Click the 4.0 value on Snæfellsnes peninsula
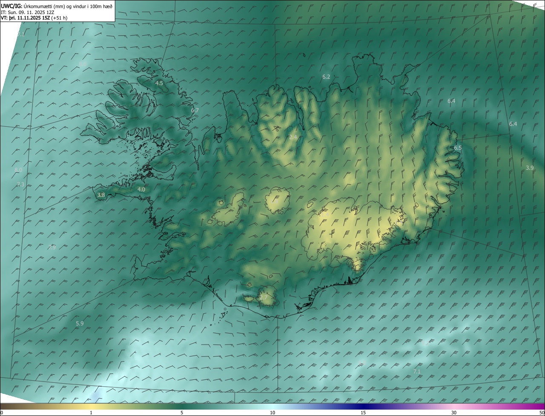 pos(141,189)
